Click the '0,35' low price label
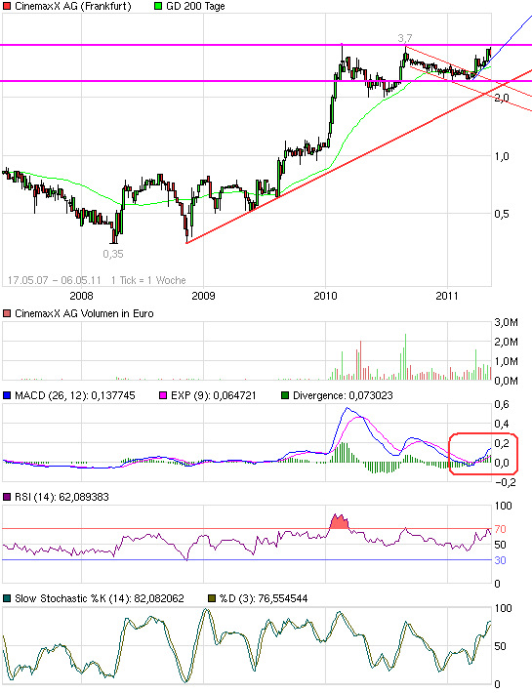This screenshot has height=693, width=532. coord(113,254)
